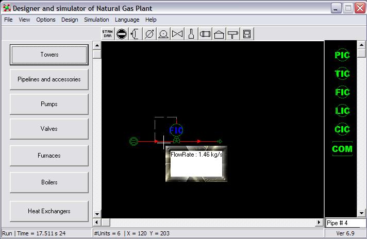Select the horizontal heat exchanger icon
Viewport: 367px width, 239px height.
[x=205, y=34]
